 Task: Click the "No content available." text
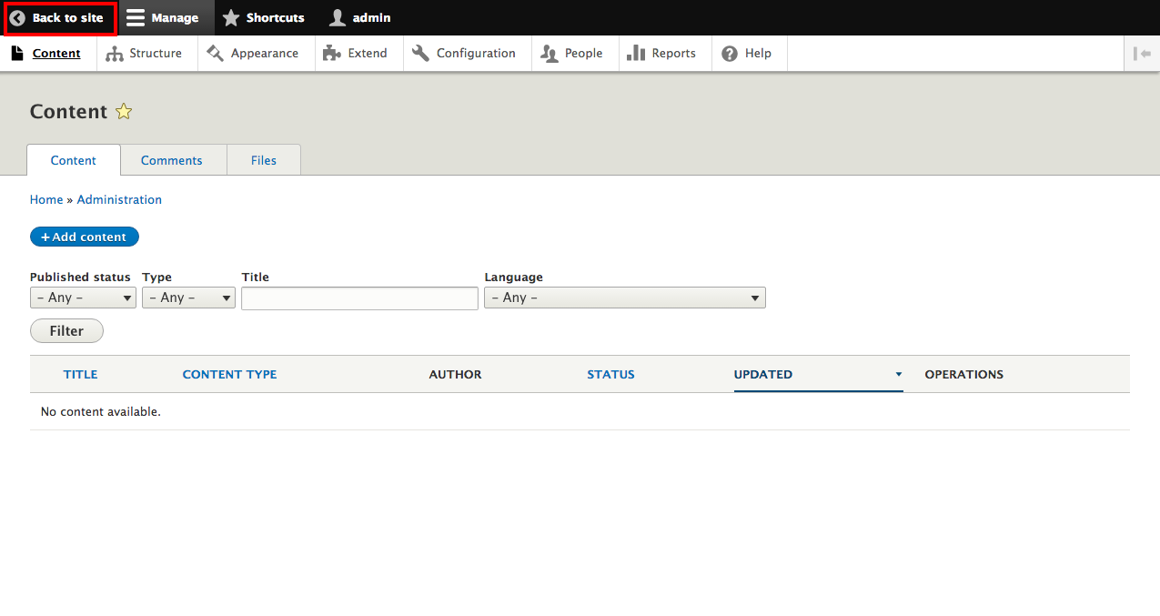pos(101,412)
